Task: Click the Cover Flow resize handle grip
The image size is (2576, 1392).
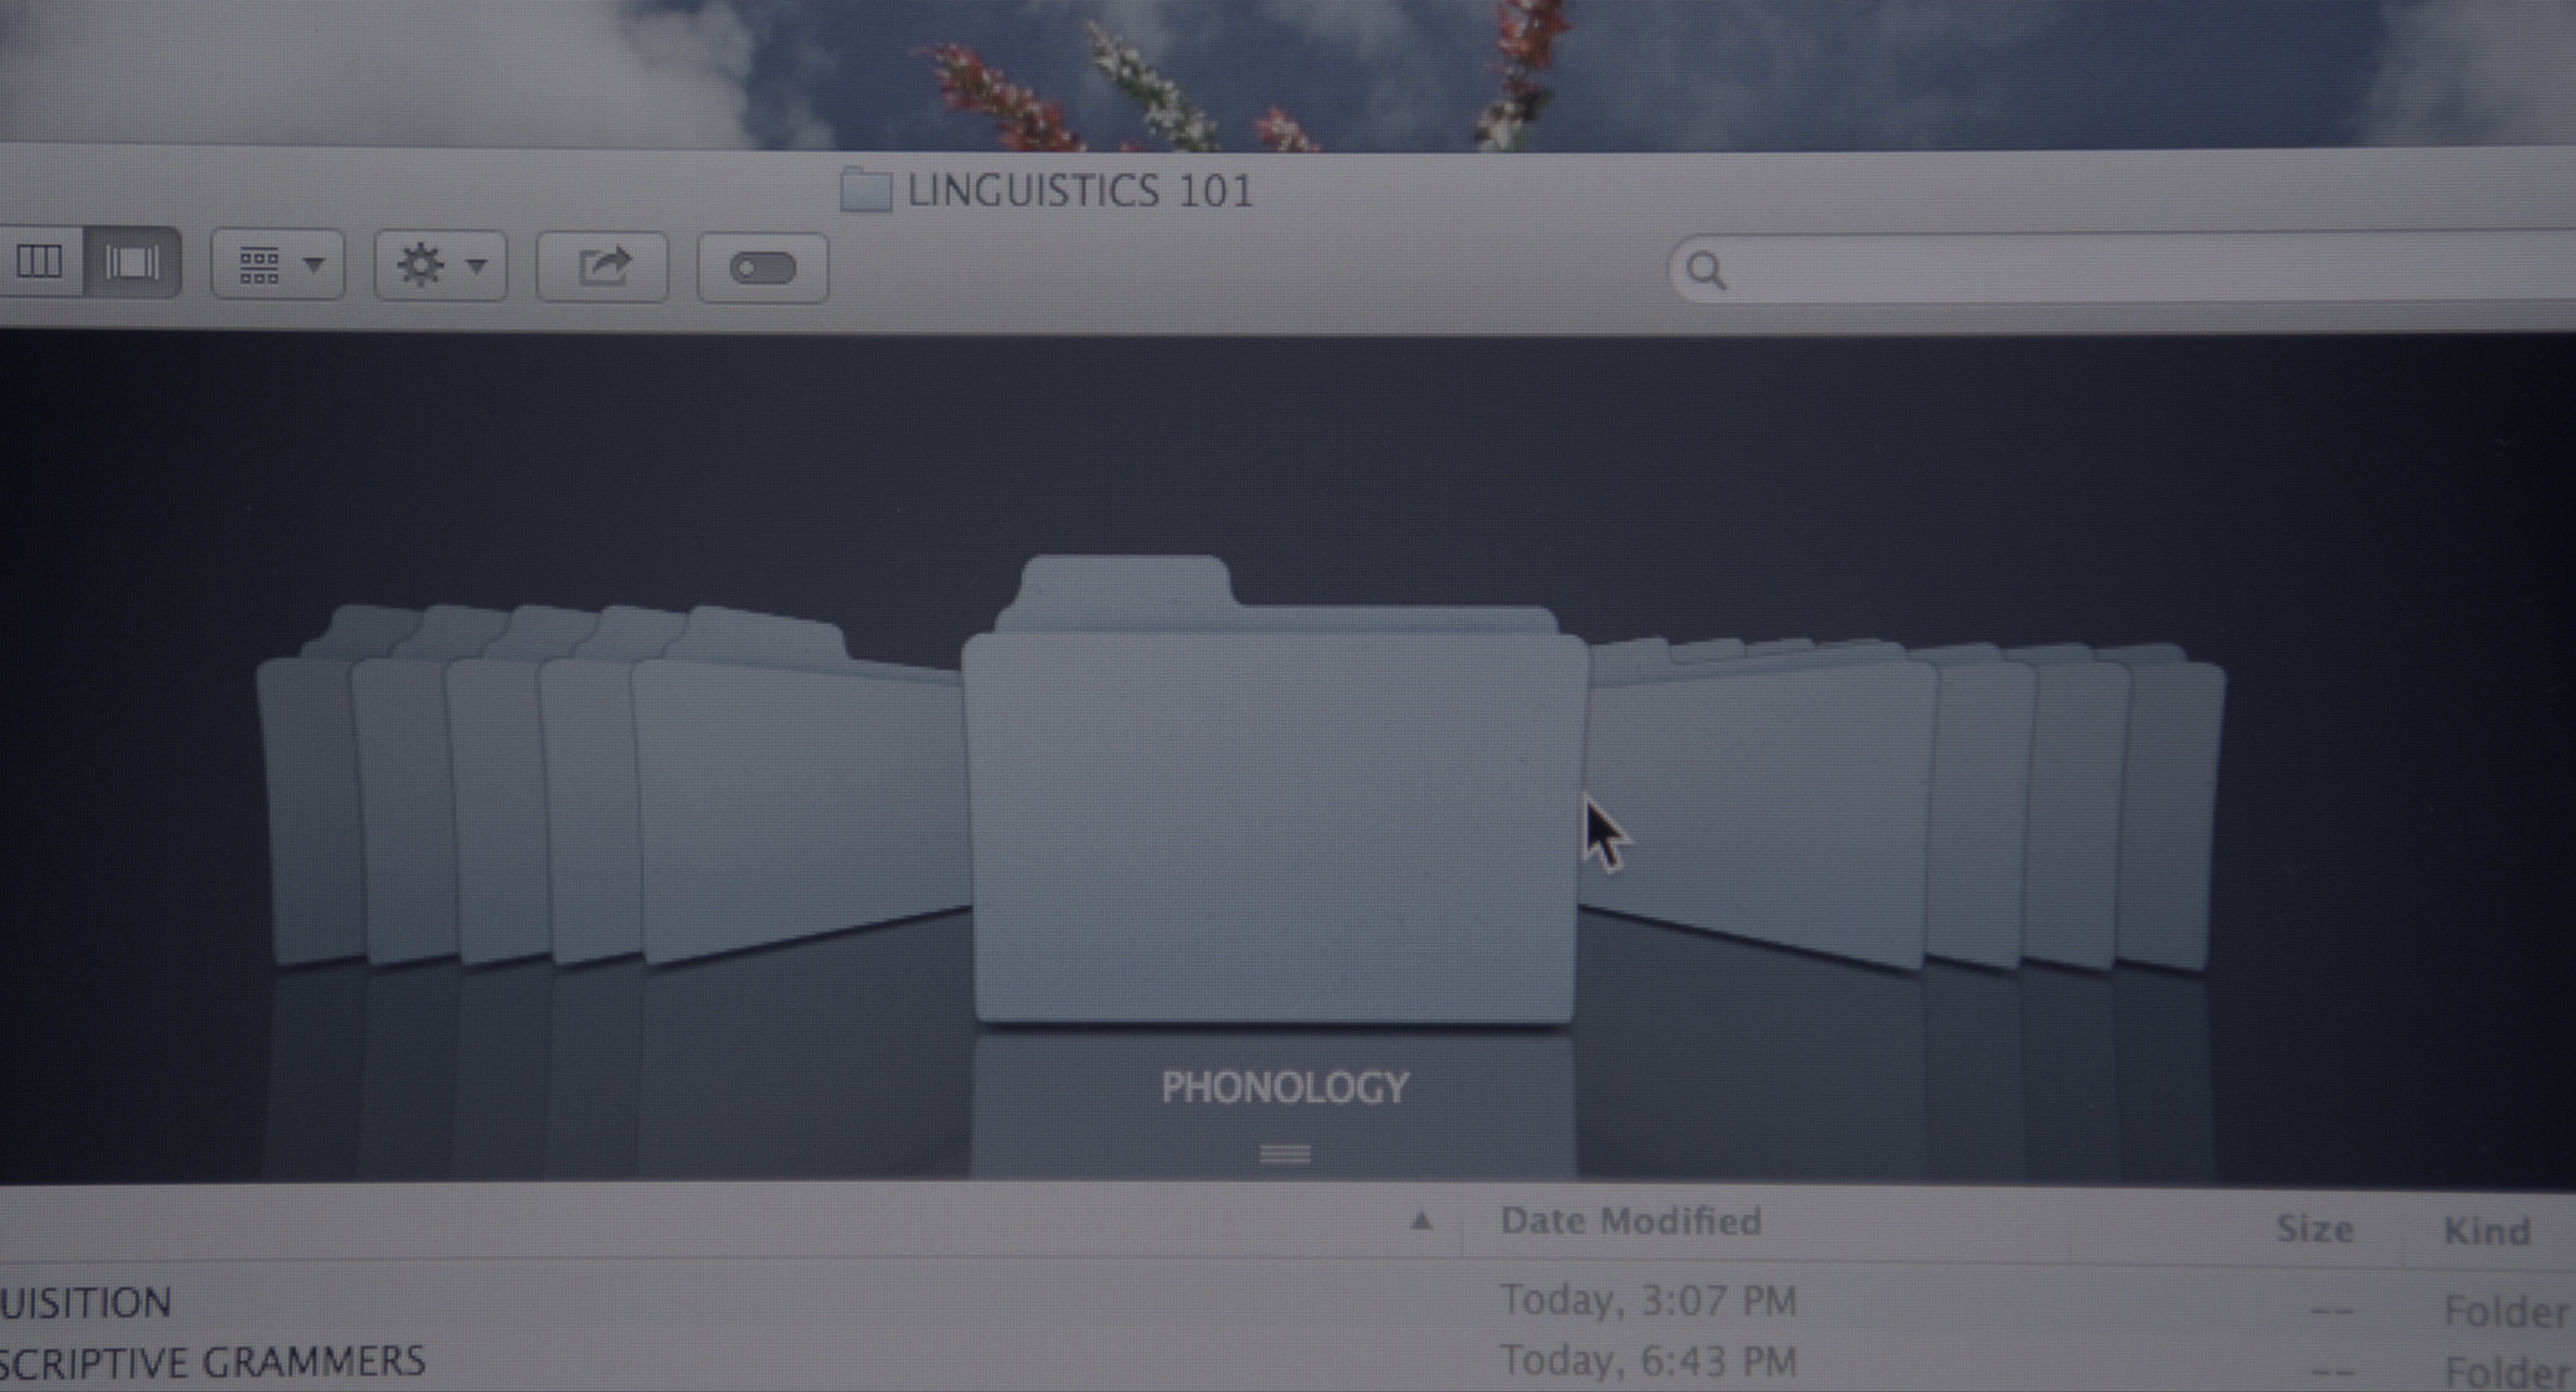Action: click(1286, 1154)
